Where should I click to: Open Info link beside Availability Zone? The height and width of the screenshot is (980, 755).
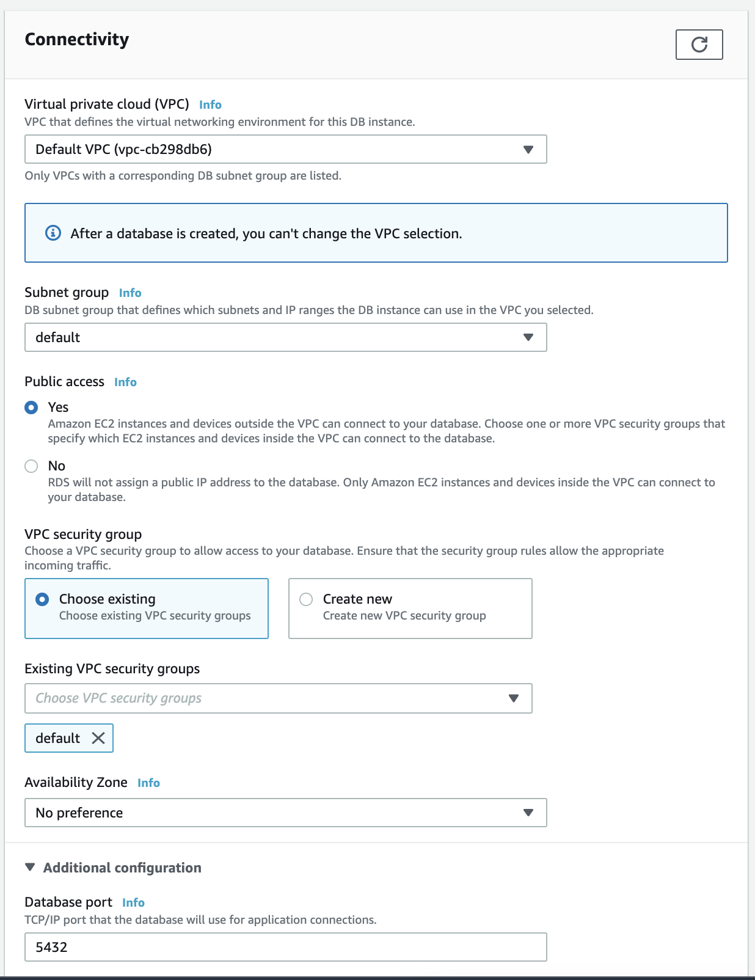click(148, 783)
